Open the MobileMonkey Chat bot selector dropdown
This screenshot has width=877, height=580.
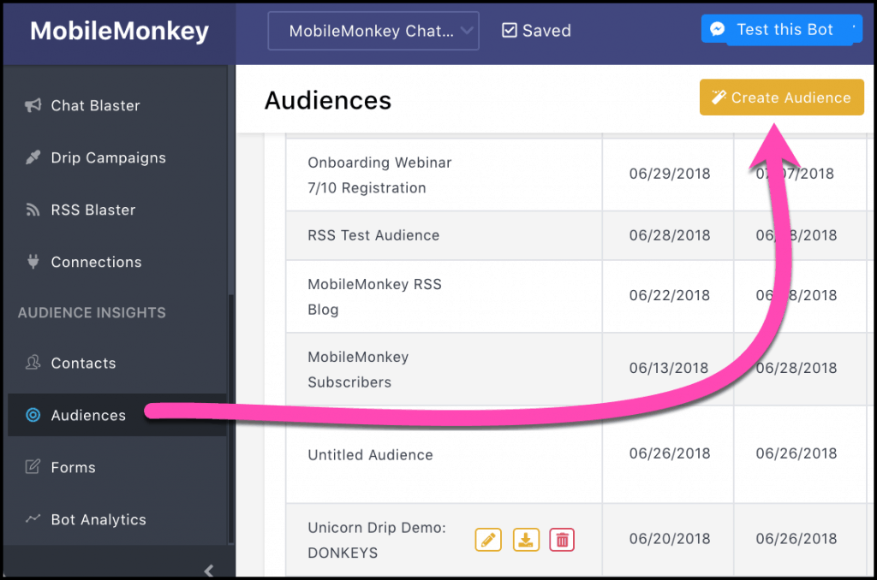tap(373, 30)
